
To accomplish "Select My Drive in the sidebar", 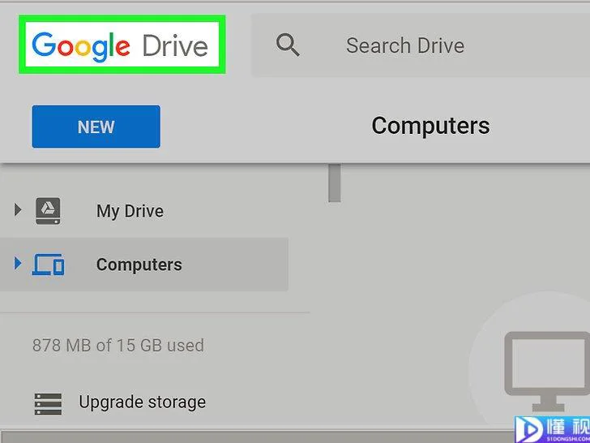I will coord(130,211).
